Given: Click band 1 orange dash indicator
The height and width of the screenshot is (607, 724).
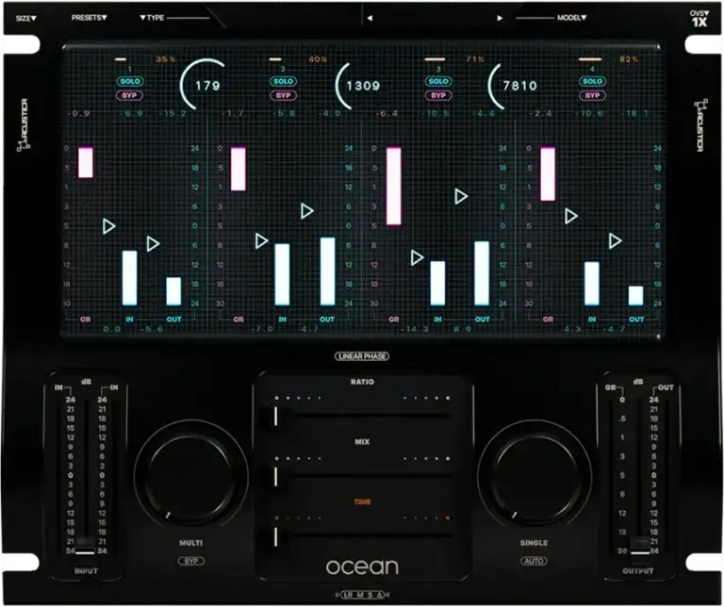Looking at the screenshot, I should (x=121, y=59).
